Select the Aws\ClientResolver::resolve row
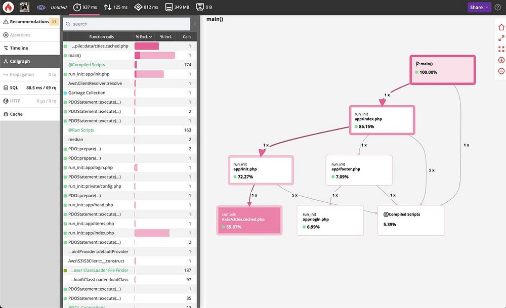Viewport: 506px width, 308px height. click(130, 83)
